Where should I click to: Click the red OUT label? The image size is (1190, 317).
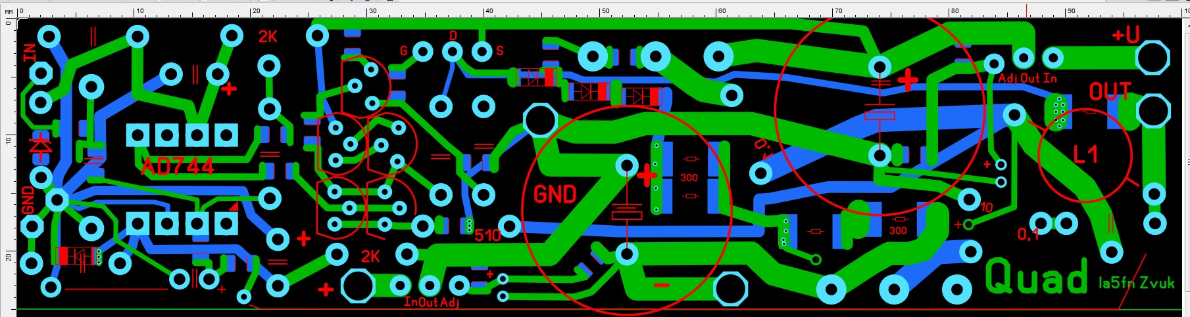1110,92
